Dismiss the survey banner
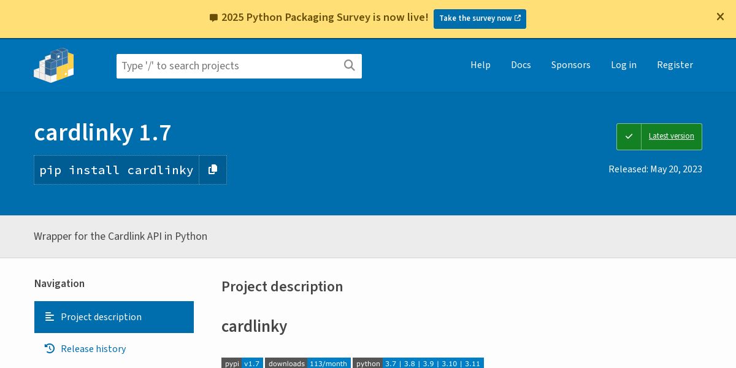 tap(720, 17)
